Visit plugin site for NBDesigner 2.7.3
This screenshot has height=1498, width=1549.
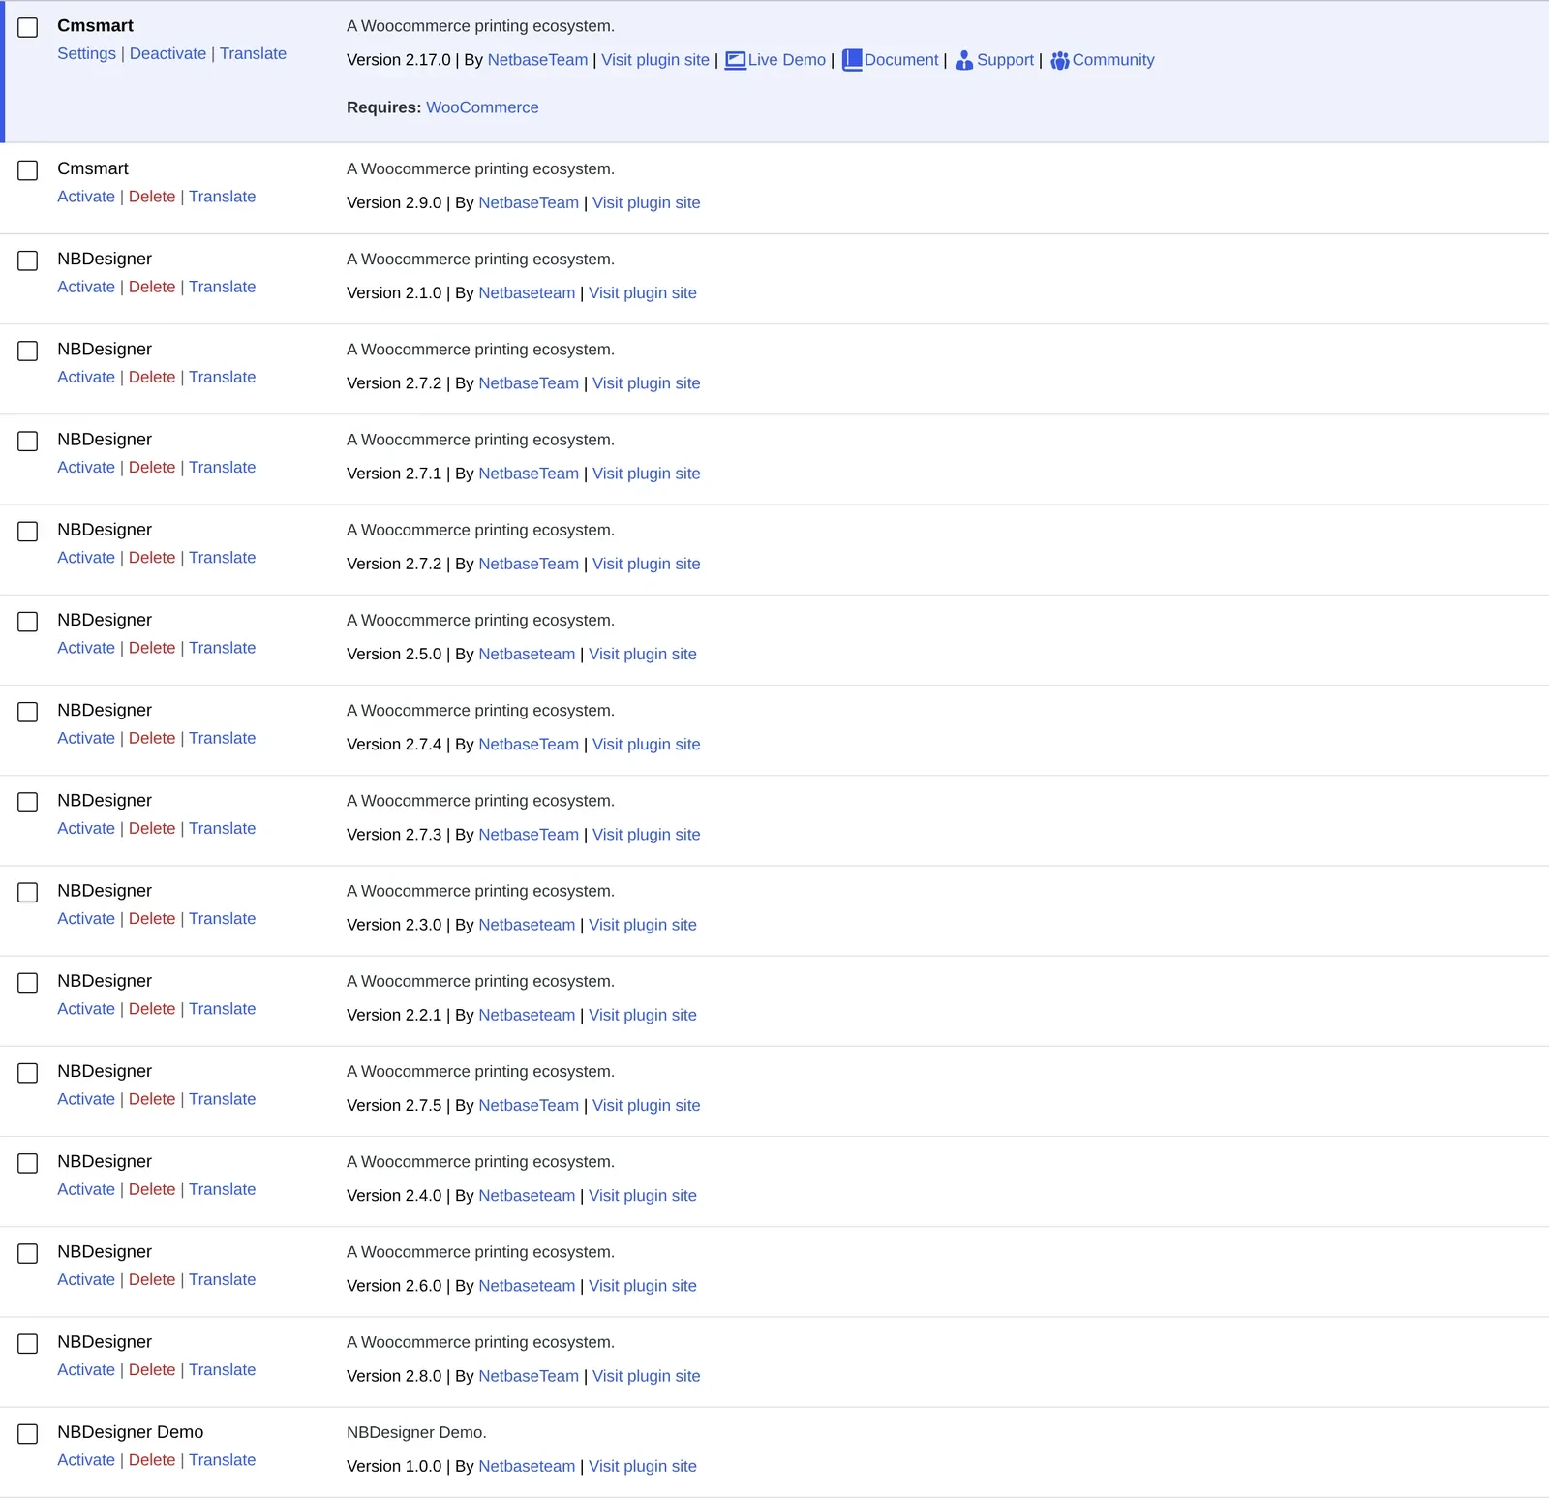tap(646, 835)
